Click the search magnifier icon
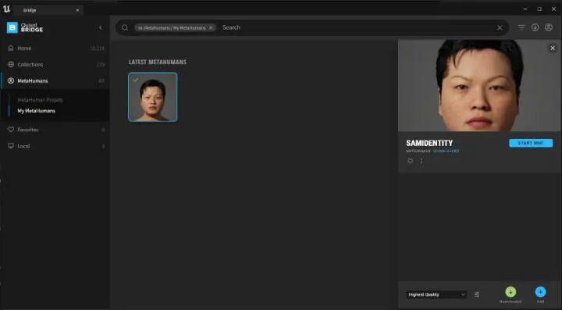This screenshot has height=310, width=562. click(124, 27)
